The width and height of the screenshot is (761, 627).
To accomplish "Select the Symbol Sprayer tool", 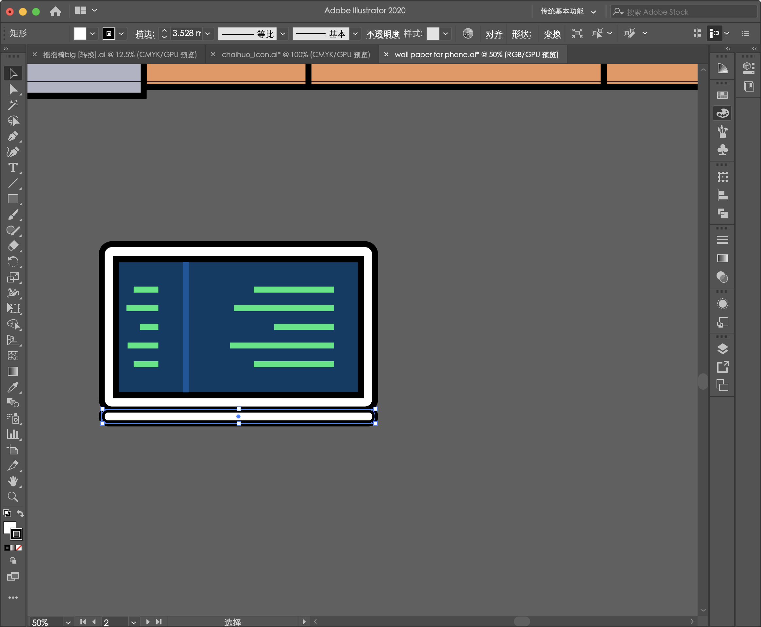I will pyautogui.click(x=13, y=418).
